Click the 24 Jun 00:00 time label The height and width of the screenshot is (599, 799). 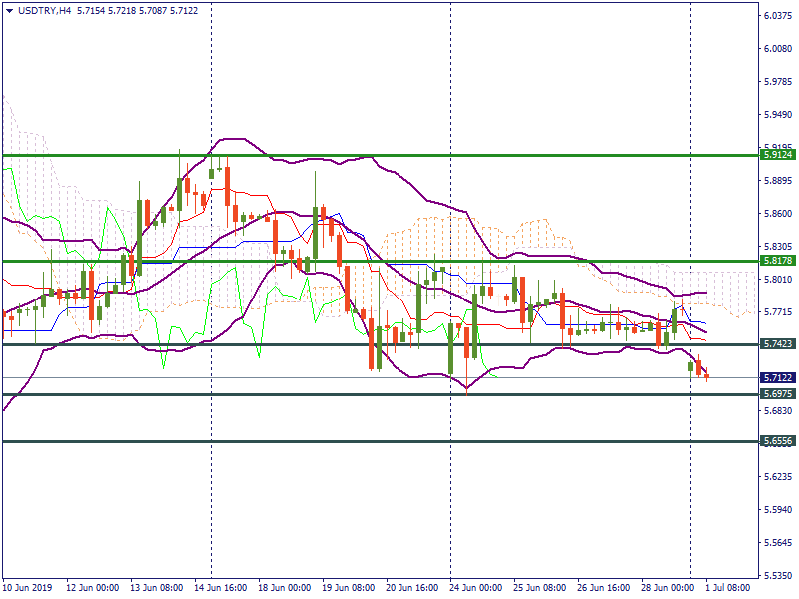point(474,589)
